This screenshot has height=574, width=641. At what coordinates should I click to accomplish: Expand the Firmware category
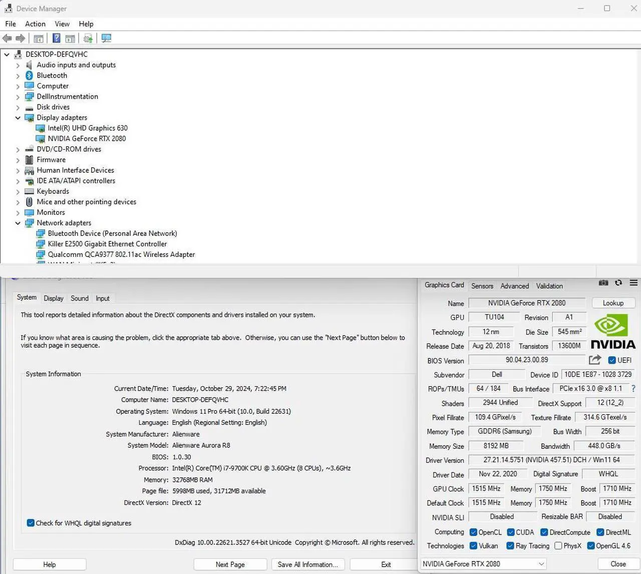click(18, 160)
